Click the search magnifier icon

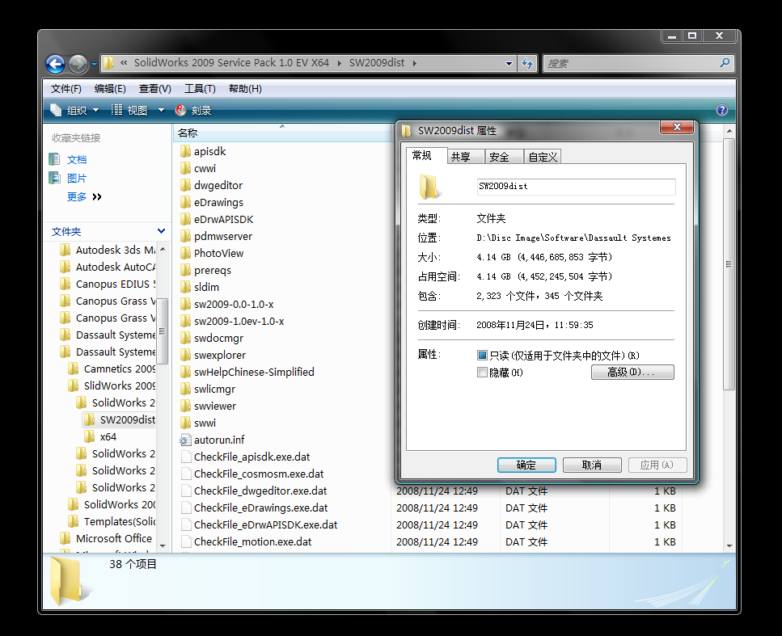pyautogui.click(x=725, y=63)
